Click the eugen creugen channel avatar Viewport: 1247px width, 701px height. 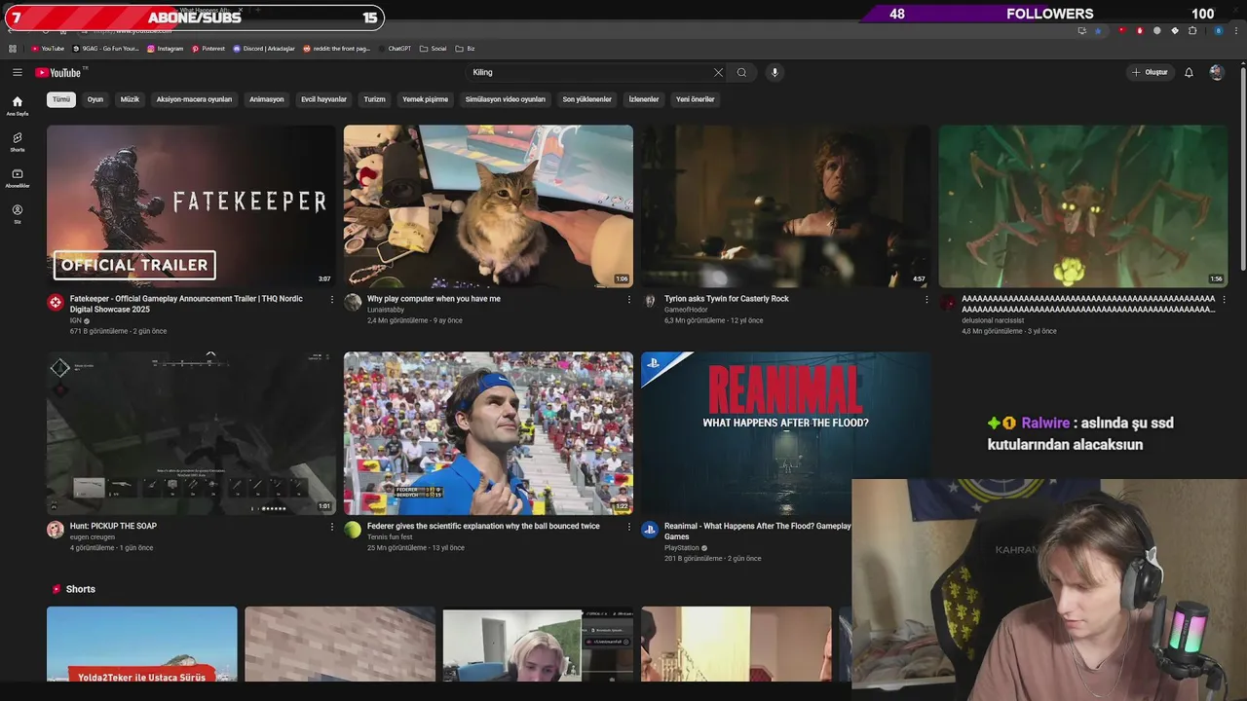56,530
